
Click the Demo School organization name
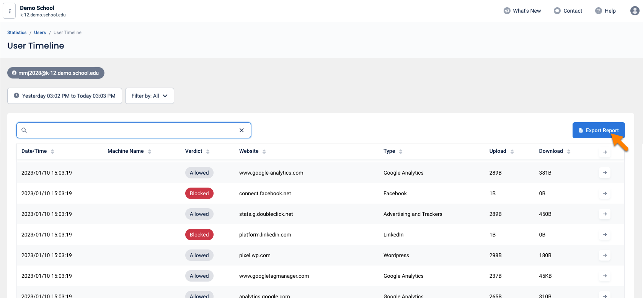(37, 8)
